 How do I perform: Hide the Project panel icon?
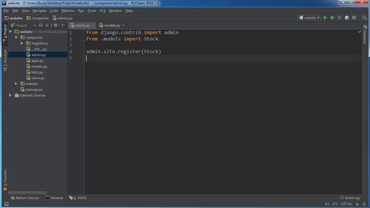[63, 25]
